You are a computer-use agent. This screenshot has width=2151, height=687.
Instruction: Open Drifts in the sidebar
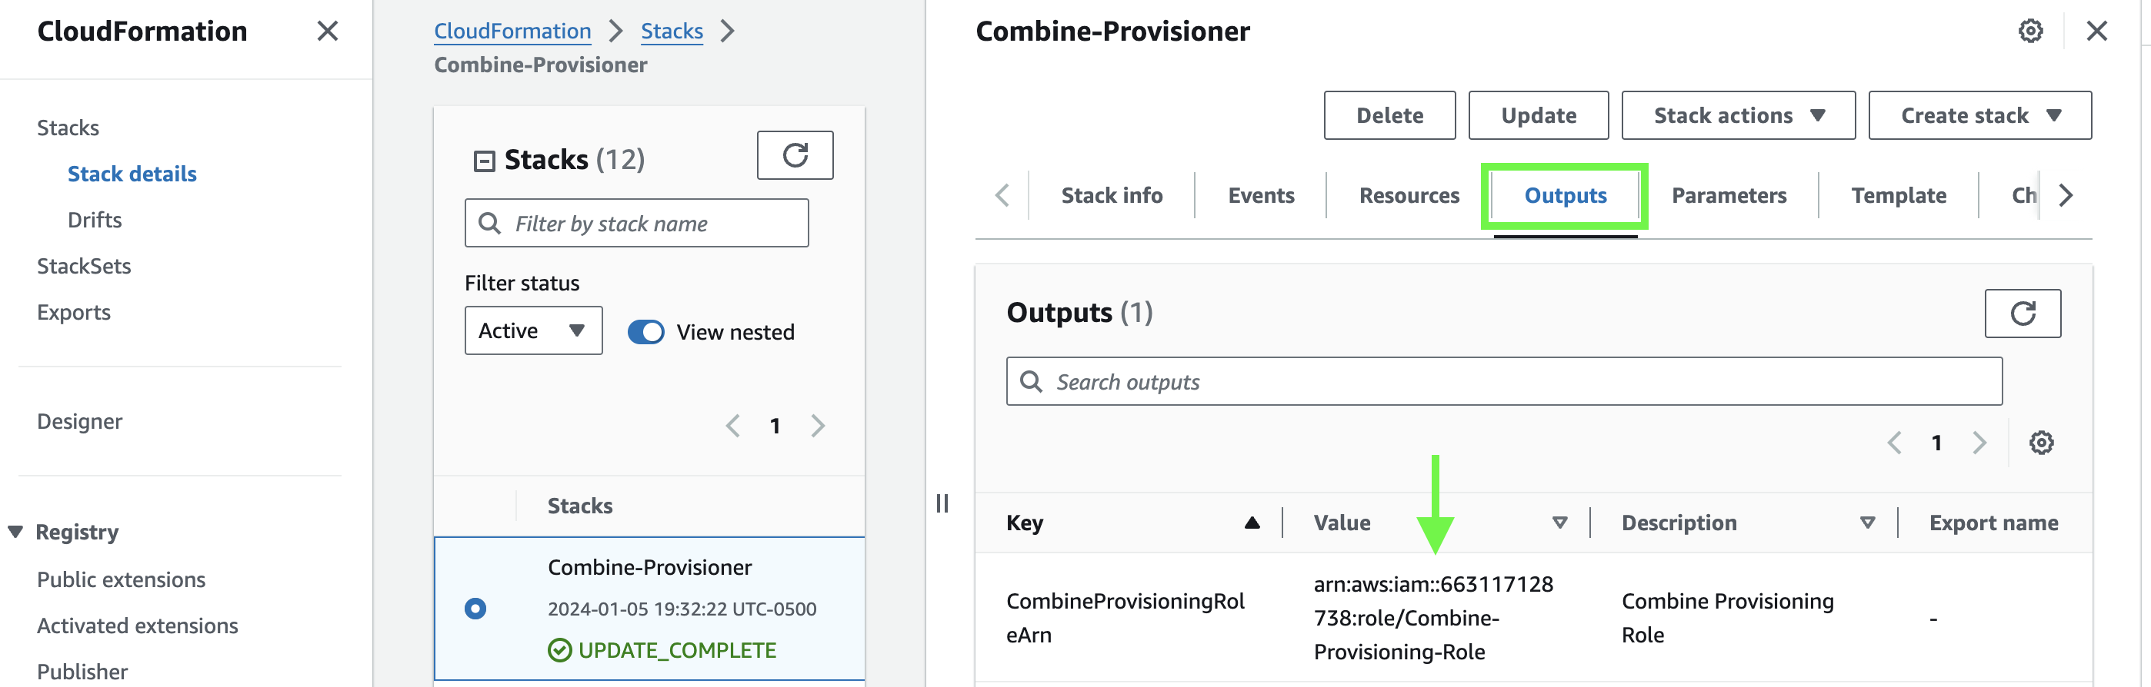pyautogui.click(x=95, y=219)
